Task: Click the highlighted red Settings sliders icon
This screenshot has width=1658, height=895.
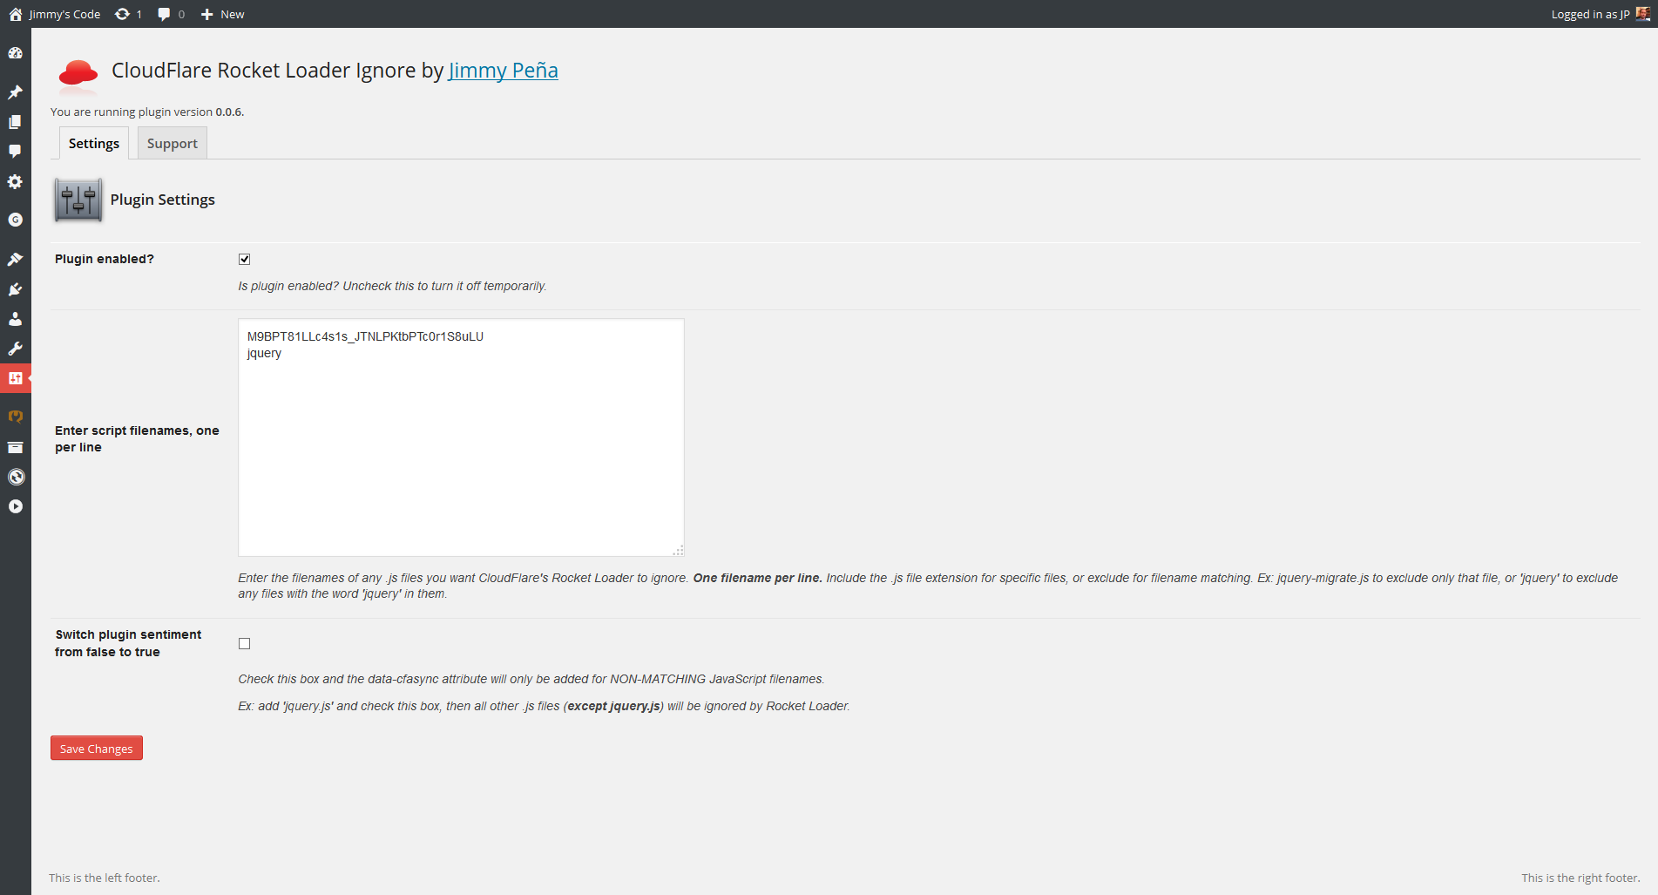Action: point(15,378)
